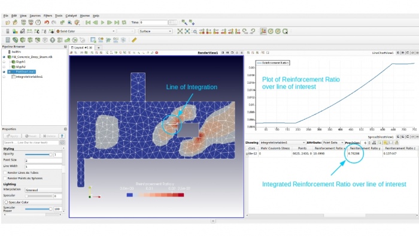Click the Open file folder icon
The width and height of the screenshot is (419, 236).
coord(8,22)
